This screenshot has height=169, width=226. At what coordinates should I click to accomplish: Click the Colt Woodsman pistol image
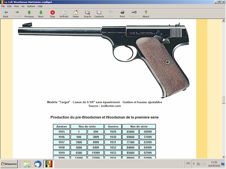tap(104, 60)
